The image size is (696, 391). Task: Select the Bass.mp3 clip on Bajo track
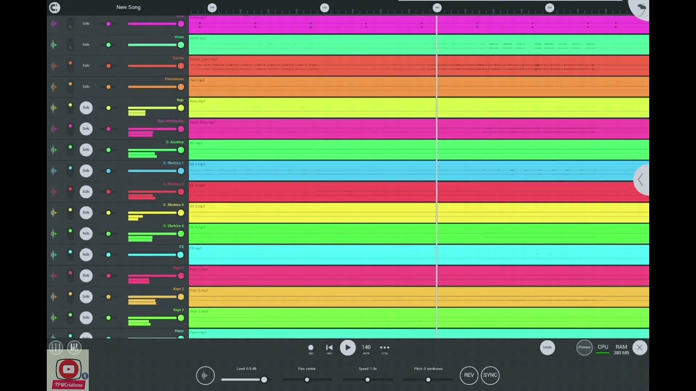click(x=419, y=108)
